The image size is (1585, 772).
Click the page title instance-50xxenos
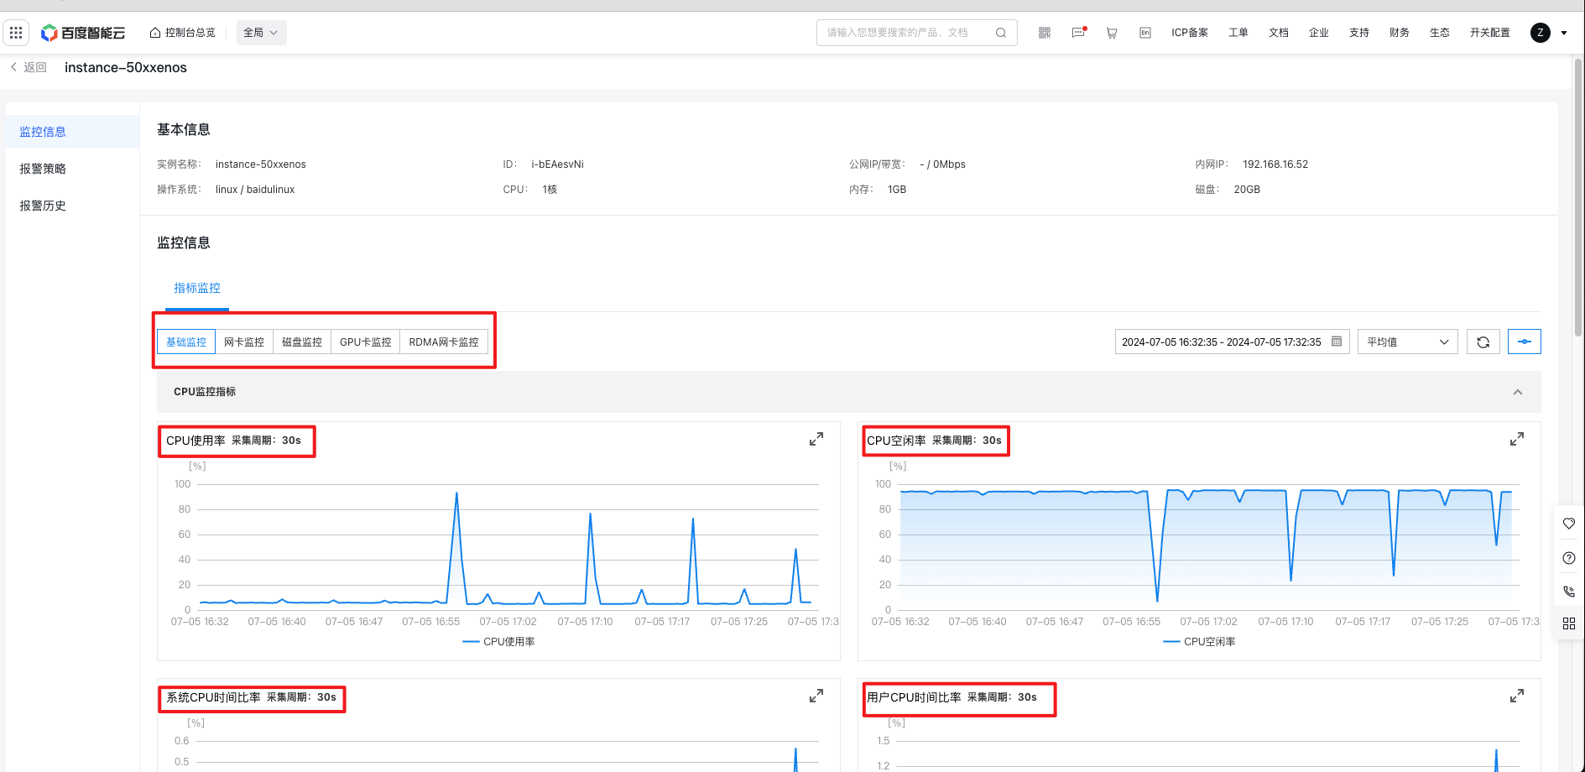(126, 68)
